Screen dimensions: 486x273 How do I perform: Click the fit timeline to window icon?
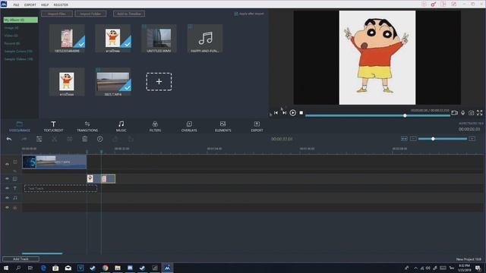pos(404,139)
